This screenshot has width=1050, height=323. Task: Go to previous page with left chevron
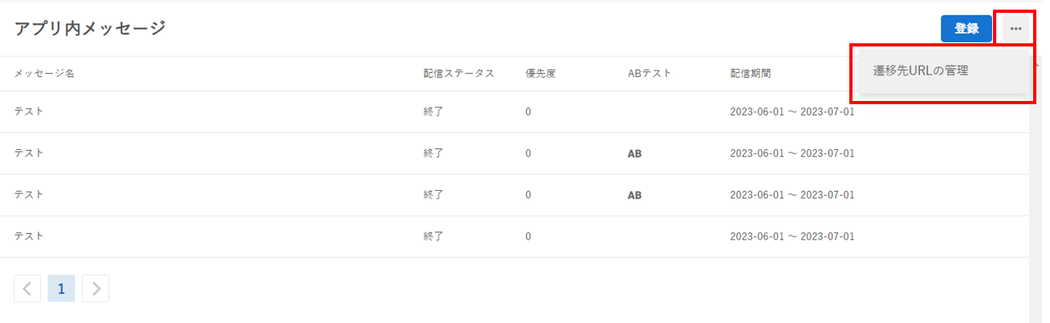[26, 289]
